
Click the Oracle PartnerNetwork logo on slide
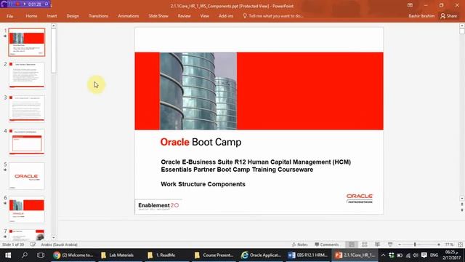click(x=360, y=199)
